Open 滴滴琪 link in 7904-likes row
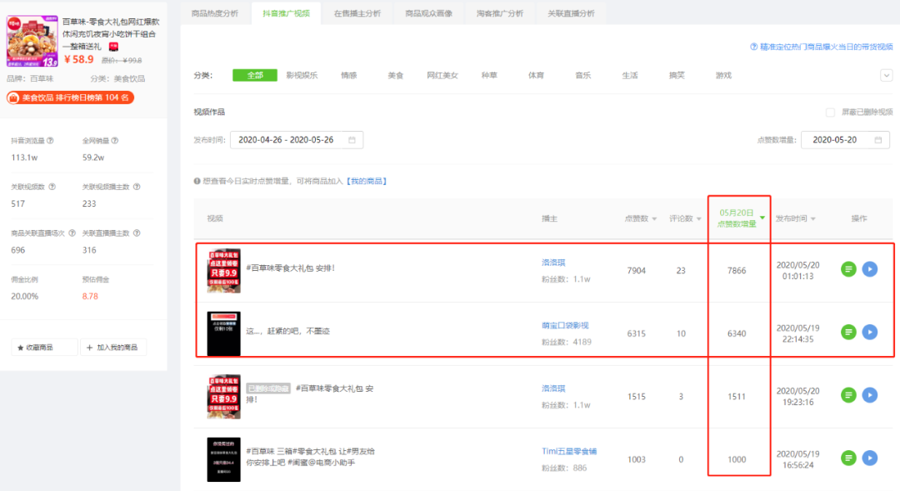 tap(553, 263)
